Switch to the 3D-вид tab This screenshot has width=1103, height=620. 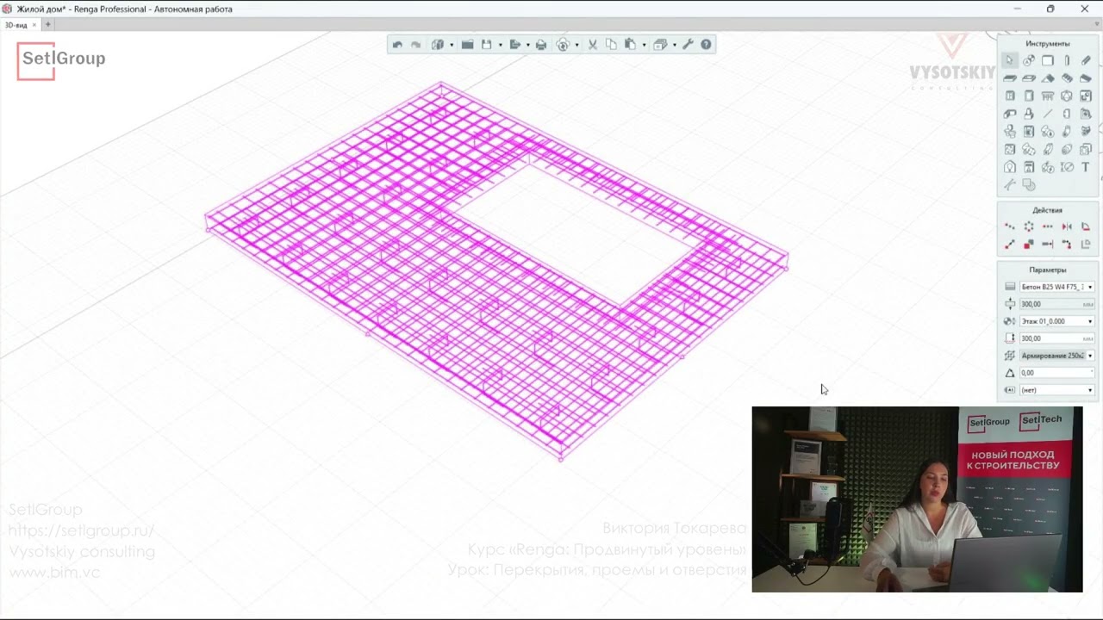click(x=16, y=25)
